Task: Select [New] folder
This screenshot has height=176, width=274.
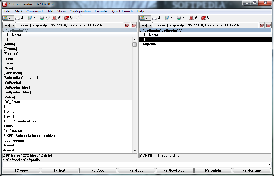Action: (67, 68)
